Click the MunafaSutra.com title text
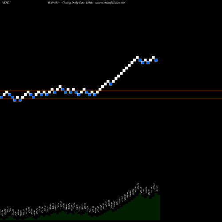Screen dimensions: 222x222 (114, 3)
